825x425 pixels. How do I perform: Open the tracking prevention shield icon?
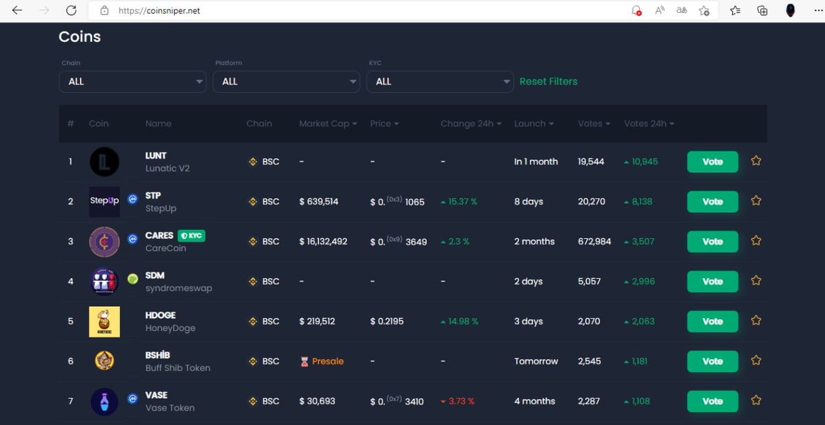pyautogui.click(x=637, y=10)
